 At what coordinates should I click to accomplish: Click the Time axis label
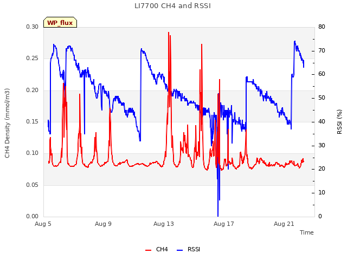(x=307, y=232)
